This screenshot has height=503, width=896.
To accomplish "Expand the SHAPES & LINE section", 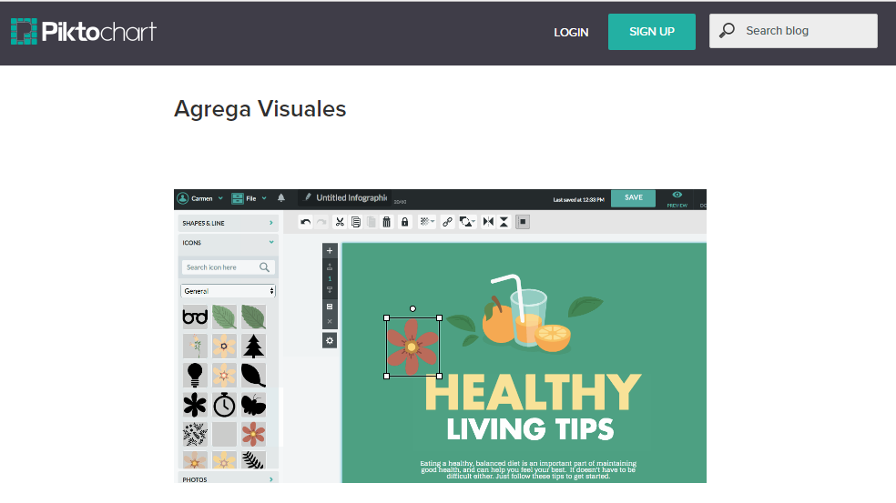I will [228, 223].
